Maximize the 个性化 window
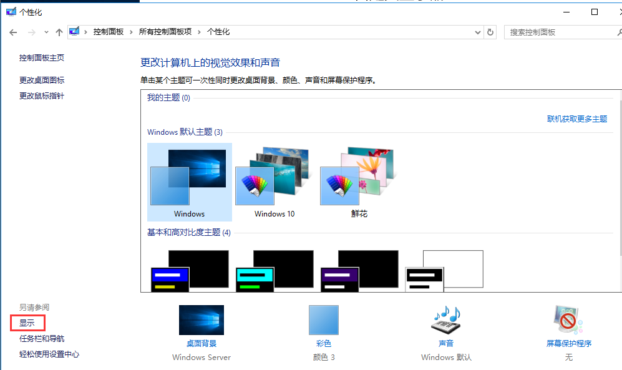 pyautogui.click(x=594, y=12)
